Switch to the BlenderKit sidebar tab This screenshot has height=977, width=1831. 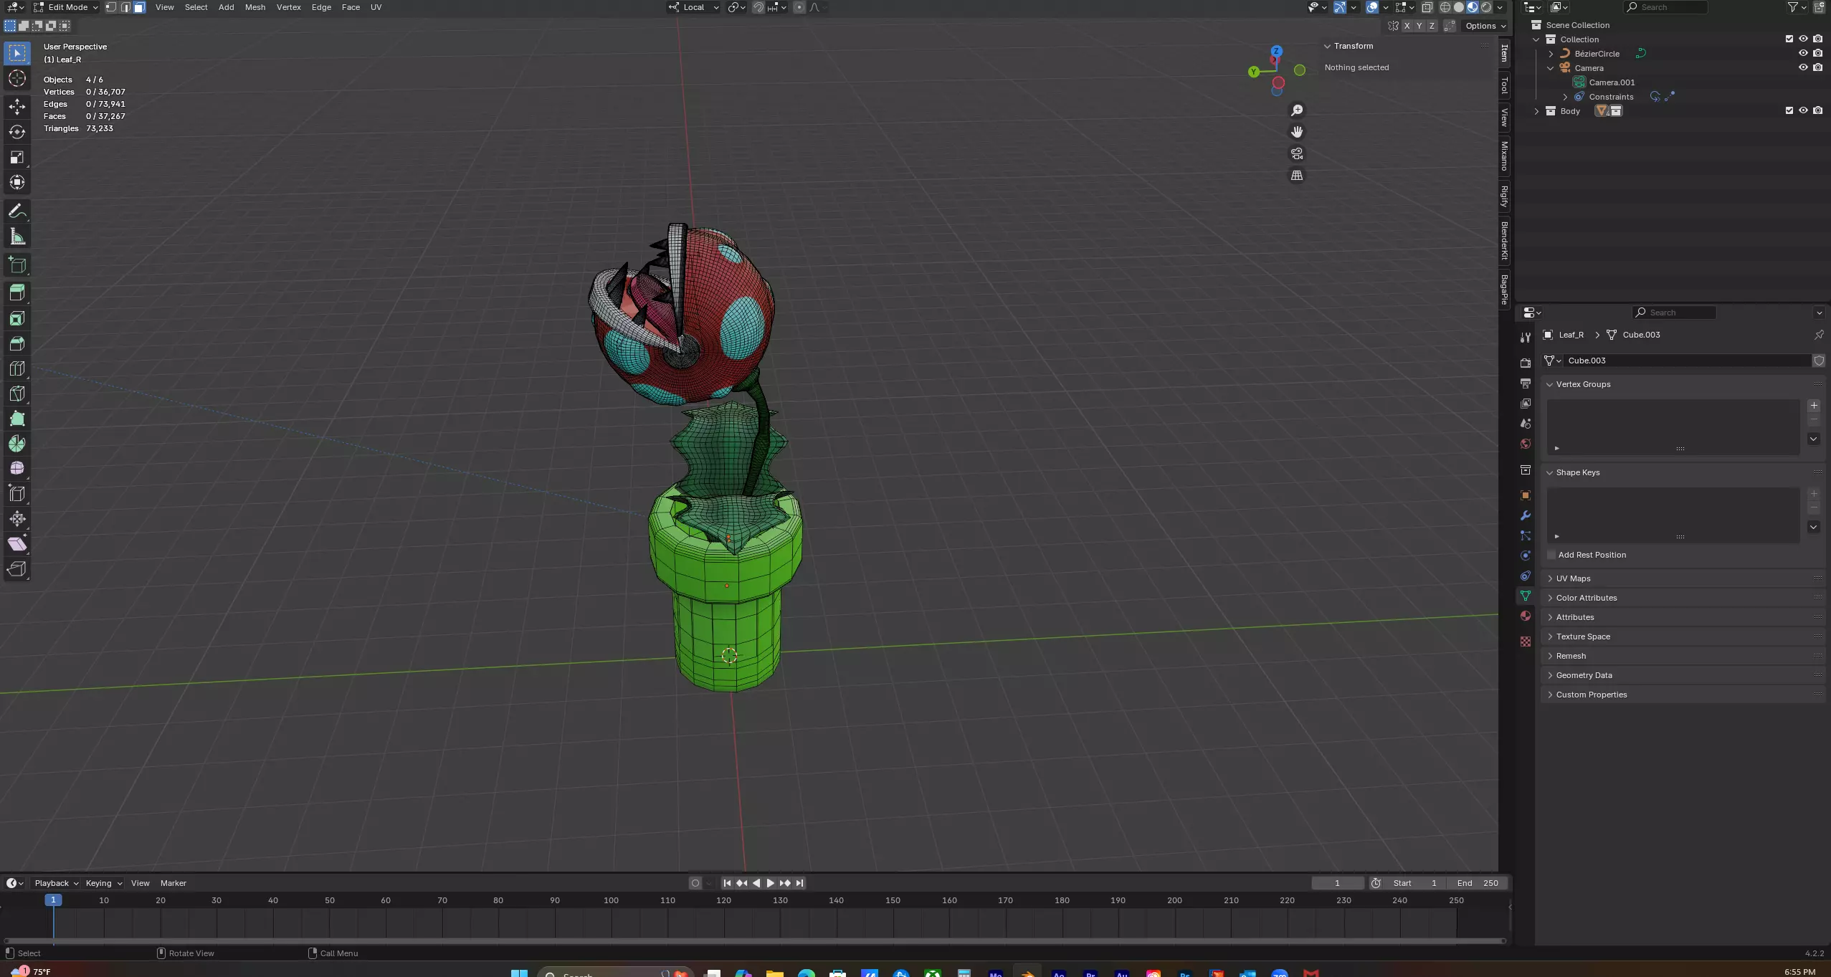(1505, 241)
